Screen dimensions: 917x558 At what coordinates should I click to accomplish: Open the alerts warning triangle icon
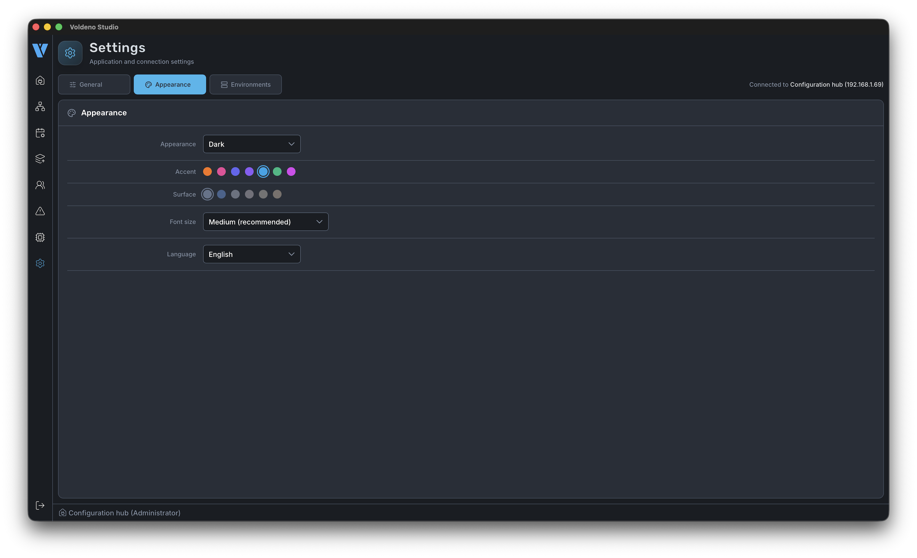(x=40, y=211)
